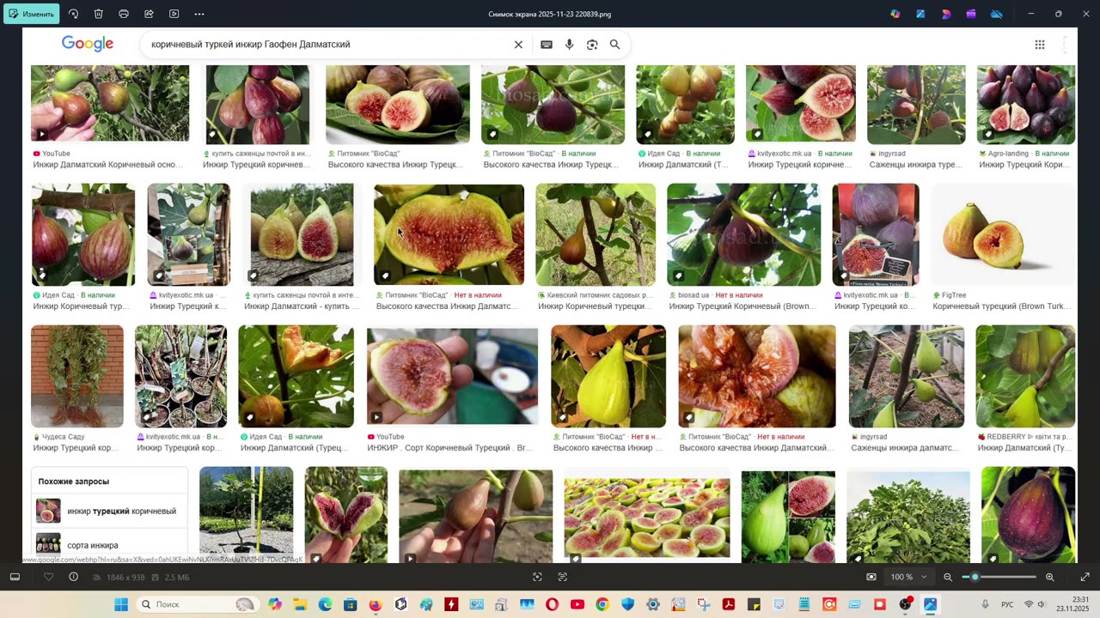1100x618 pixels.
Task: Open the 100 % zoom dropdown
Action: (908, 577)
